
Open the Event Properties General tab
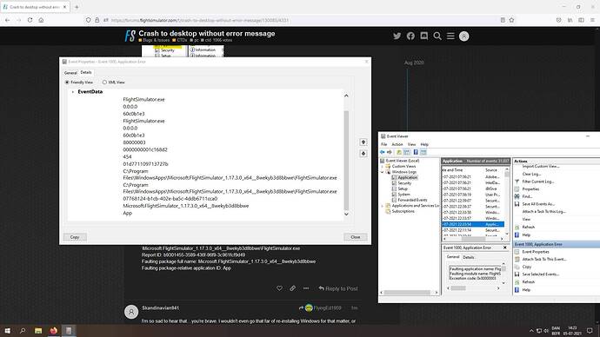[70, 73]
